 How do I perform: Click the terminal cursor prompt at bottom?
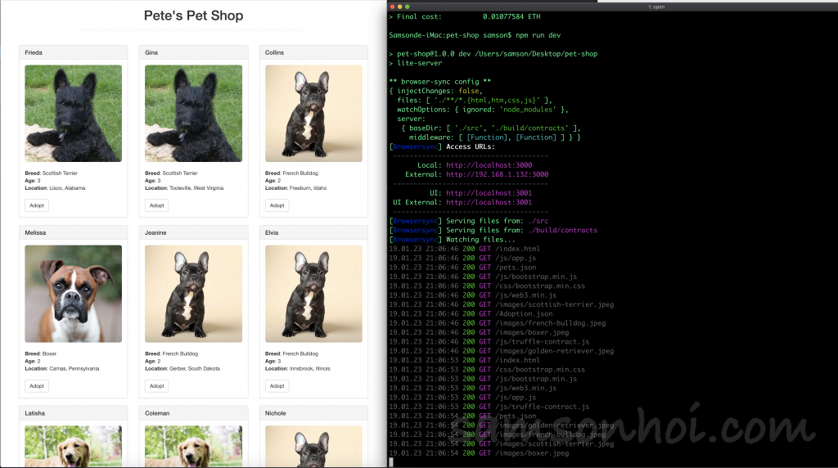(x=391, y=462)
